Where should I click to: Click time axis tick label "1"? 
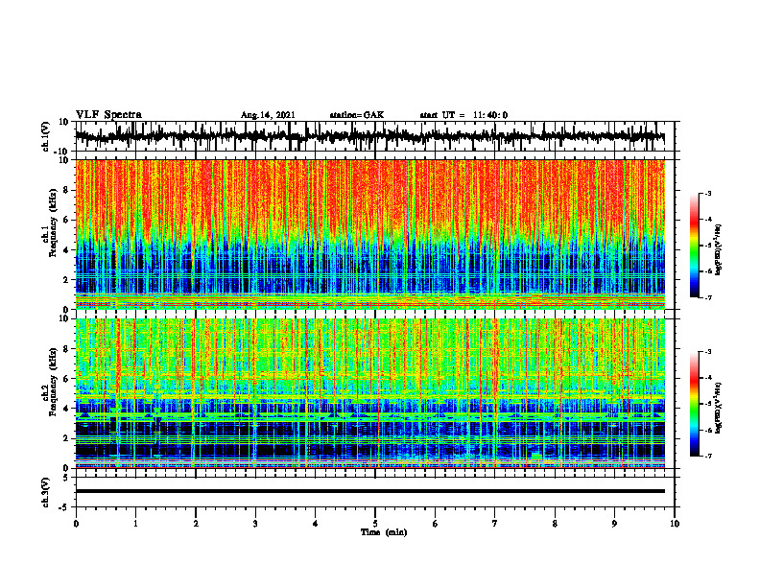tap(135, 524)
